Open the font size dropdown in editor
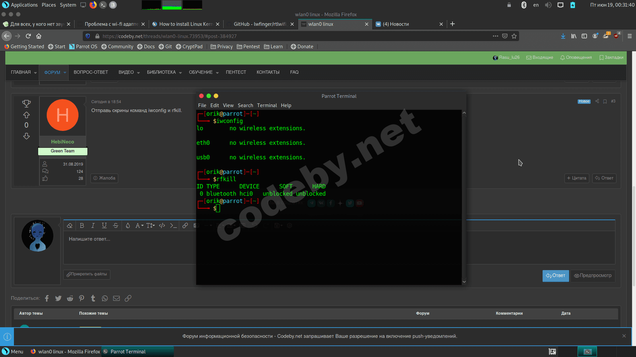 point(150,225)
